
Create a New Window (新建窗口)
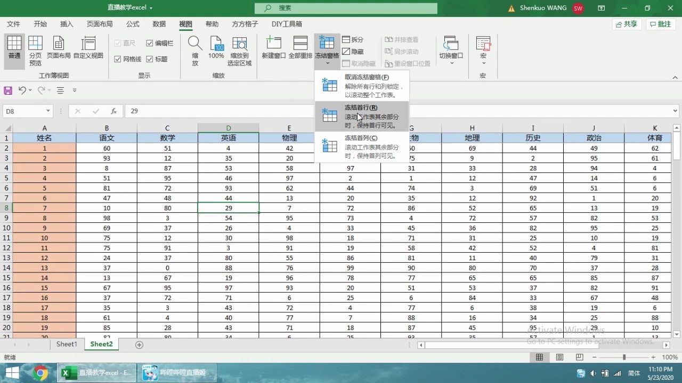click(x=273, y=48)
